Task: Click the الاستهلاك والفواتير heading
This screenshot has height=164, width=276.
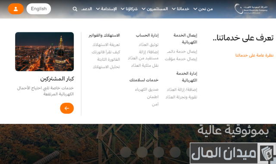Action: (104, 35)
